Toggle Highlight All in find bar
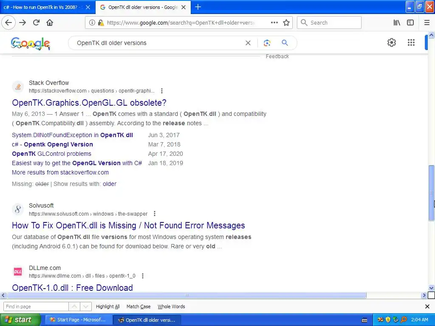Screen dimensions: 435x326 [x=107, y=306]
